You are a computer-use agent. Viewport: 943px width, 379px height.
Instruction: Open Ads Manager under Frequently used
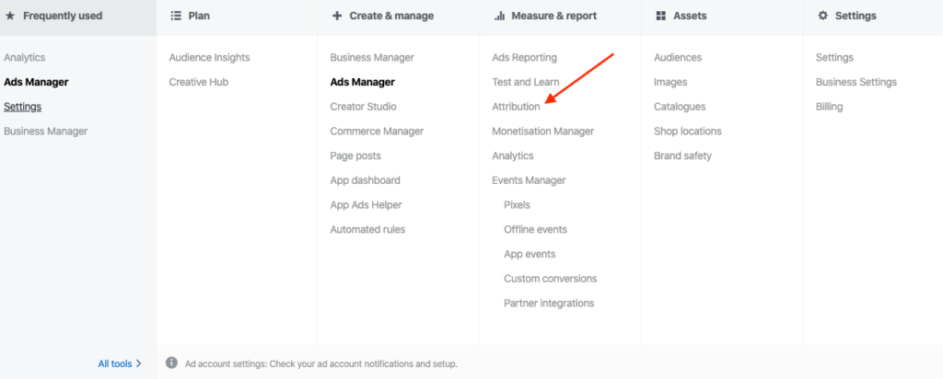tap(36, 82)
